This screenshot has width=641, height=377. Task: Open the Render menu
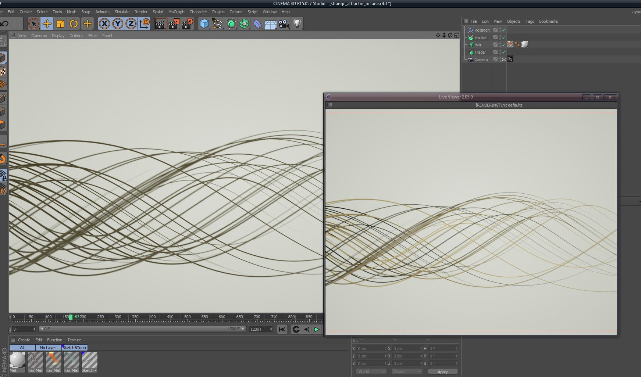141,12
